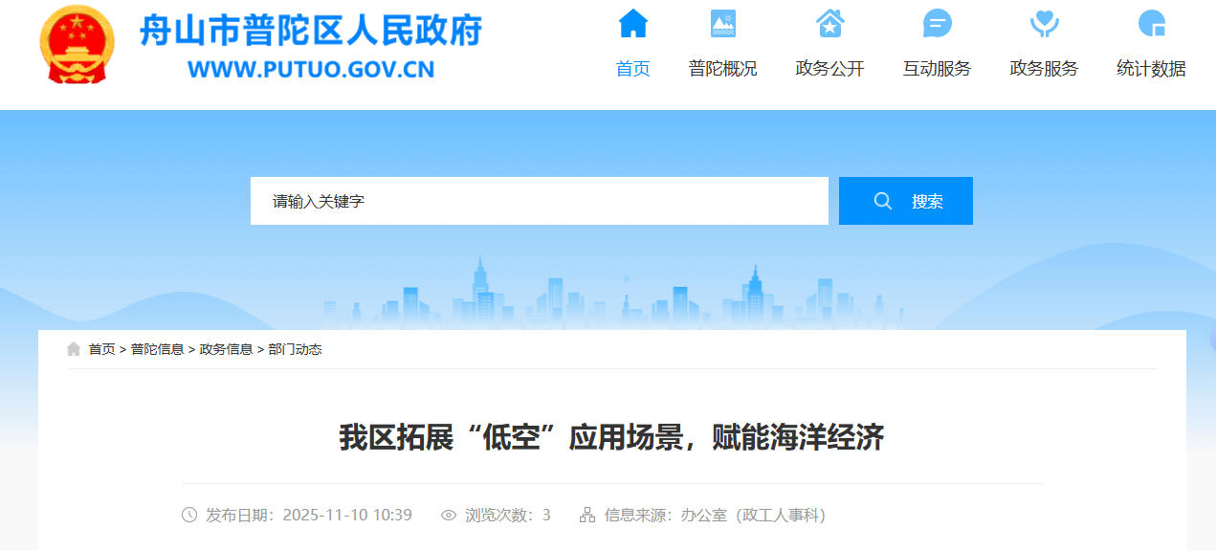1216x551 pixels.
Task: Open the 普陀概况 menu item
Action: (x=723, y=68)
